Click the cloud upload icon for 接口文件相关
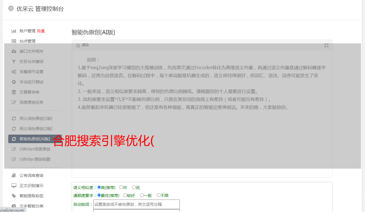The width and height of the screenshot is (365, 212). pos(14,51)
